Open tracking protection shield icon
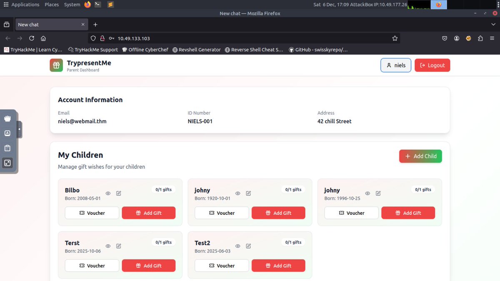The height and width of the screenshot is (281, 500). (x=93, y=38)
